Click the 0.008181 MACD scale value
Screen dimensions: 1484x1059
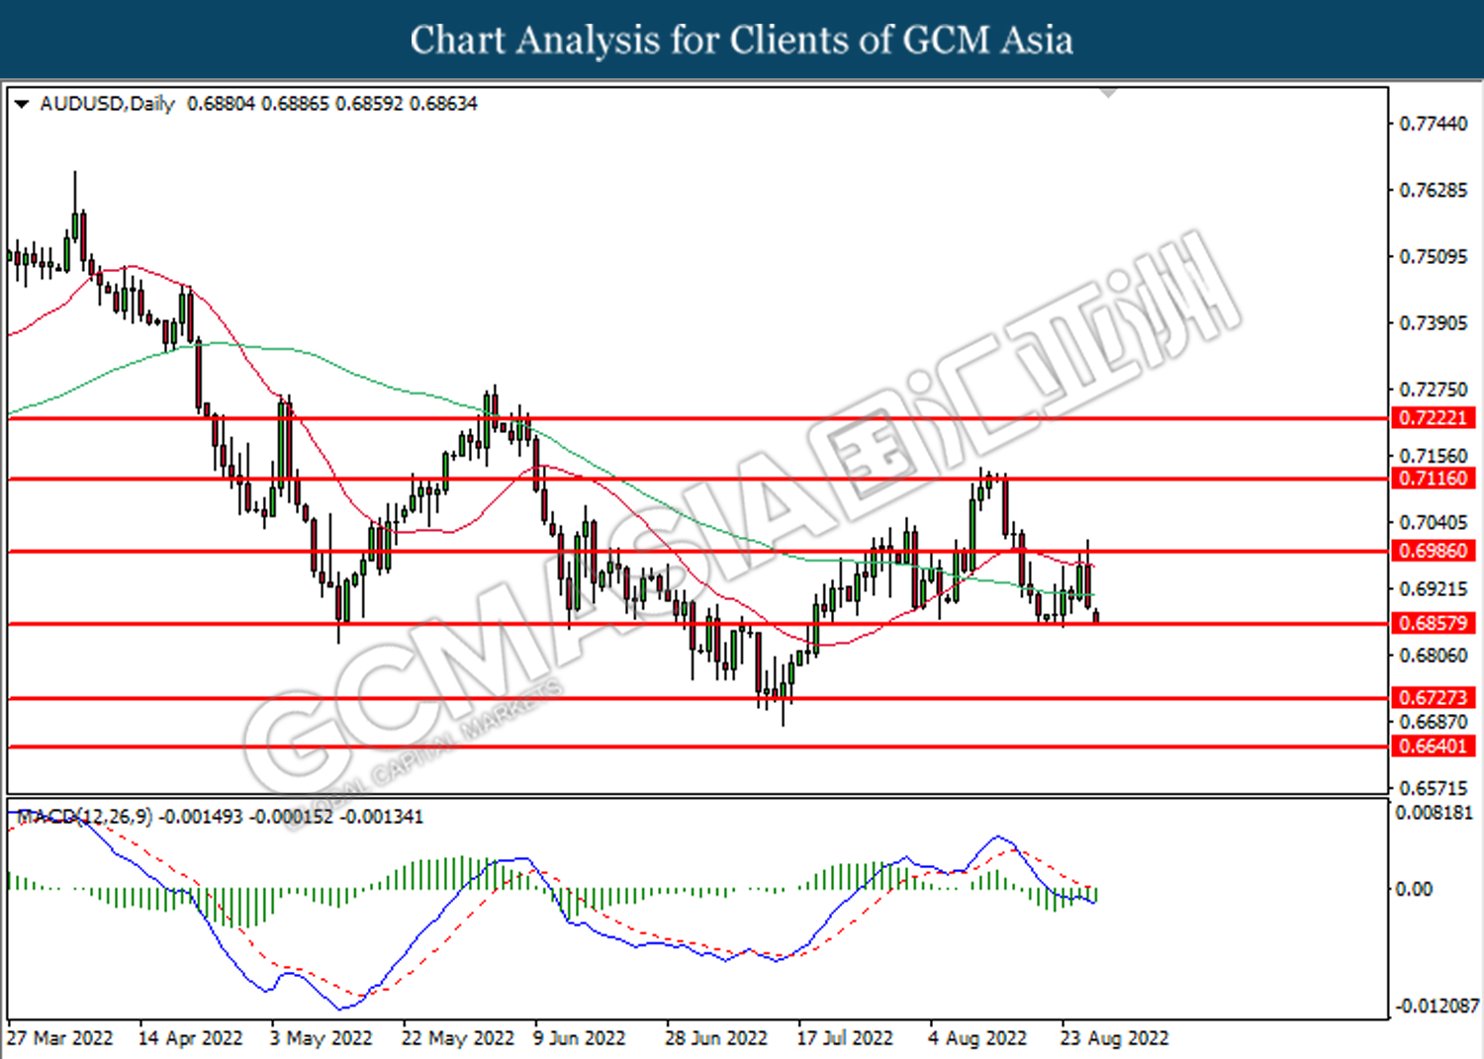(1434, 813)
